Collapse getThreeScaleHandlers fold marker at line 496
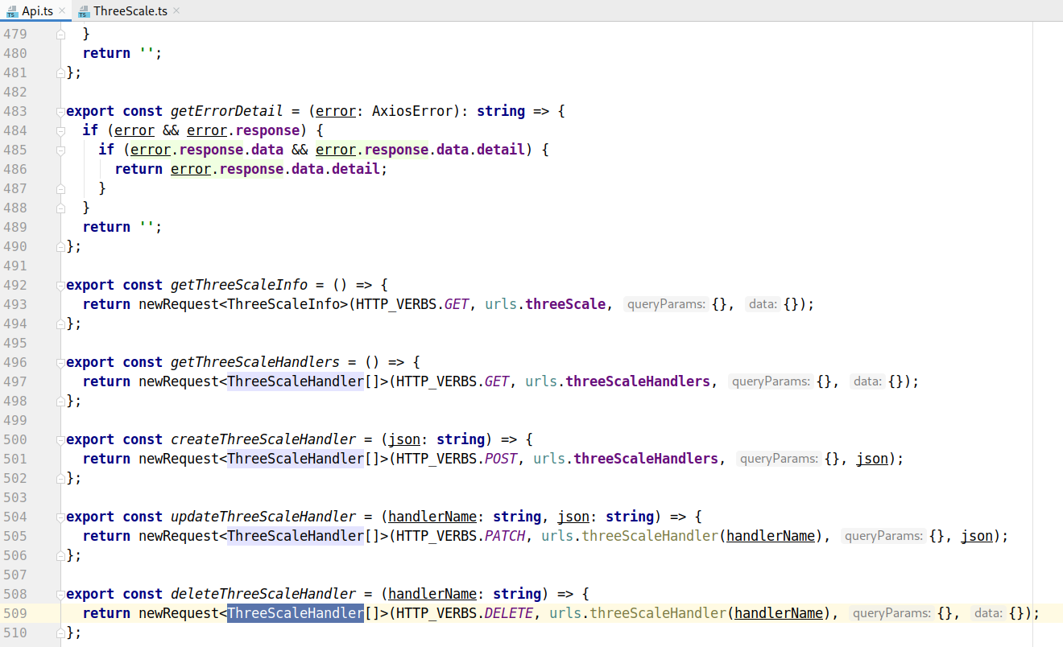1063x647 pixels. [60, 362]
